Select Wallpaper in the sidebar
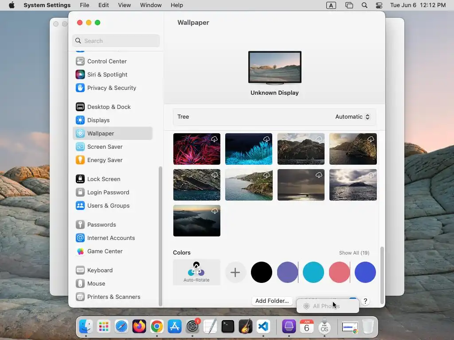Screen dimensions: 454x340 tap(112, 134)
